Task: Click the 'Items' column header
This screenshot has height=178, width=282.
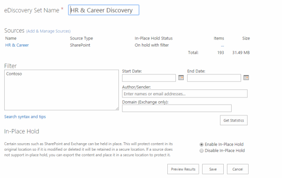Action: click(x=219, y=38)
